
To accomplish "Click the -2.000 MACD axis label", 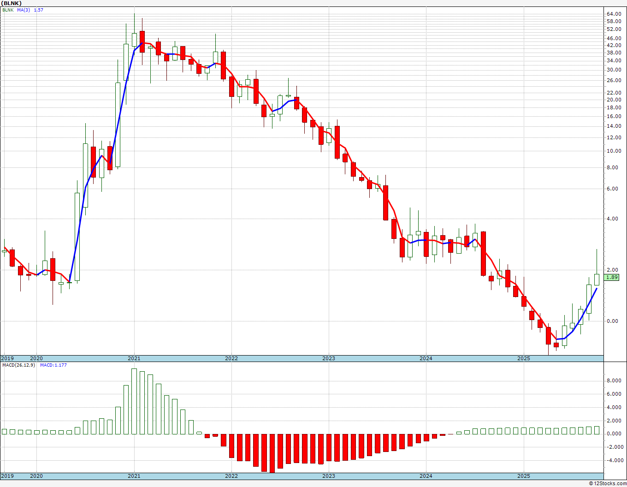I will point(614,447).
